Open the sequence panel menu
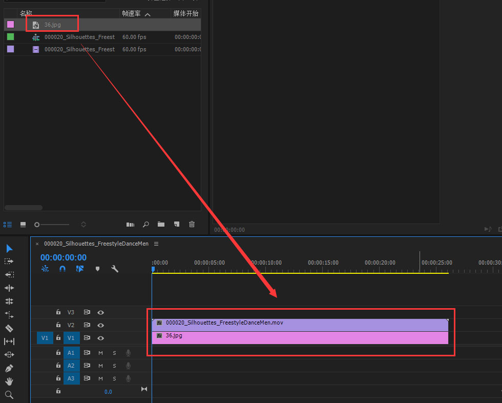Viewport: 502px width, 403px height. pyautogui.click(x=156, y=244)
